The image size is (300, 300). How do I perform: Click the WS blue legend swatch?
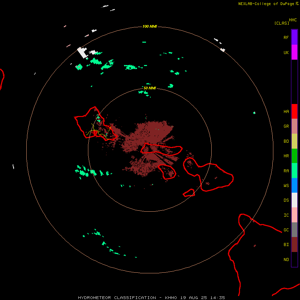coord(294,185)
